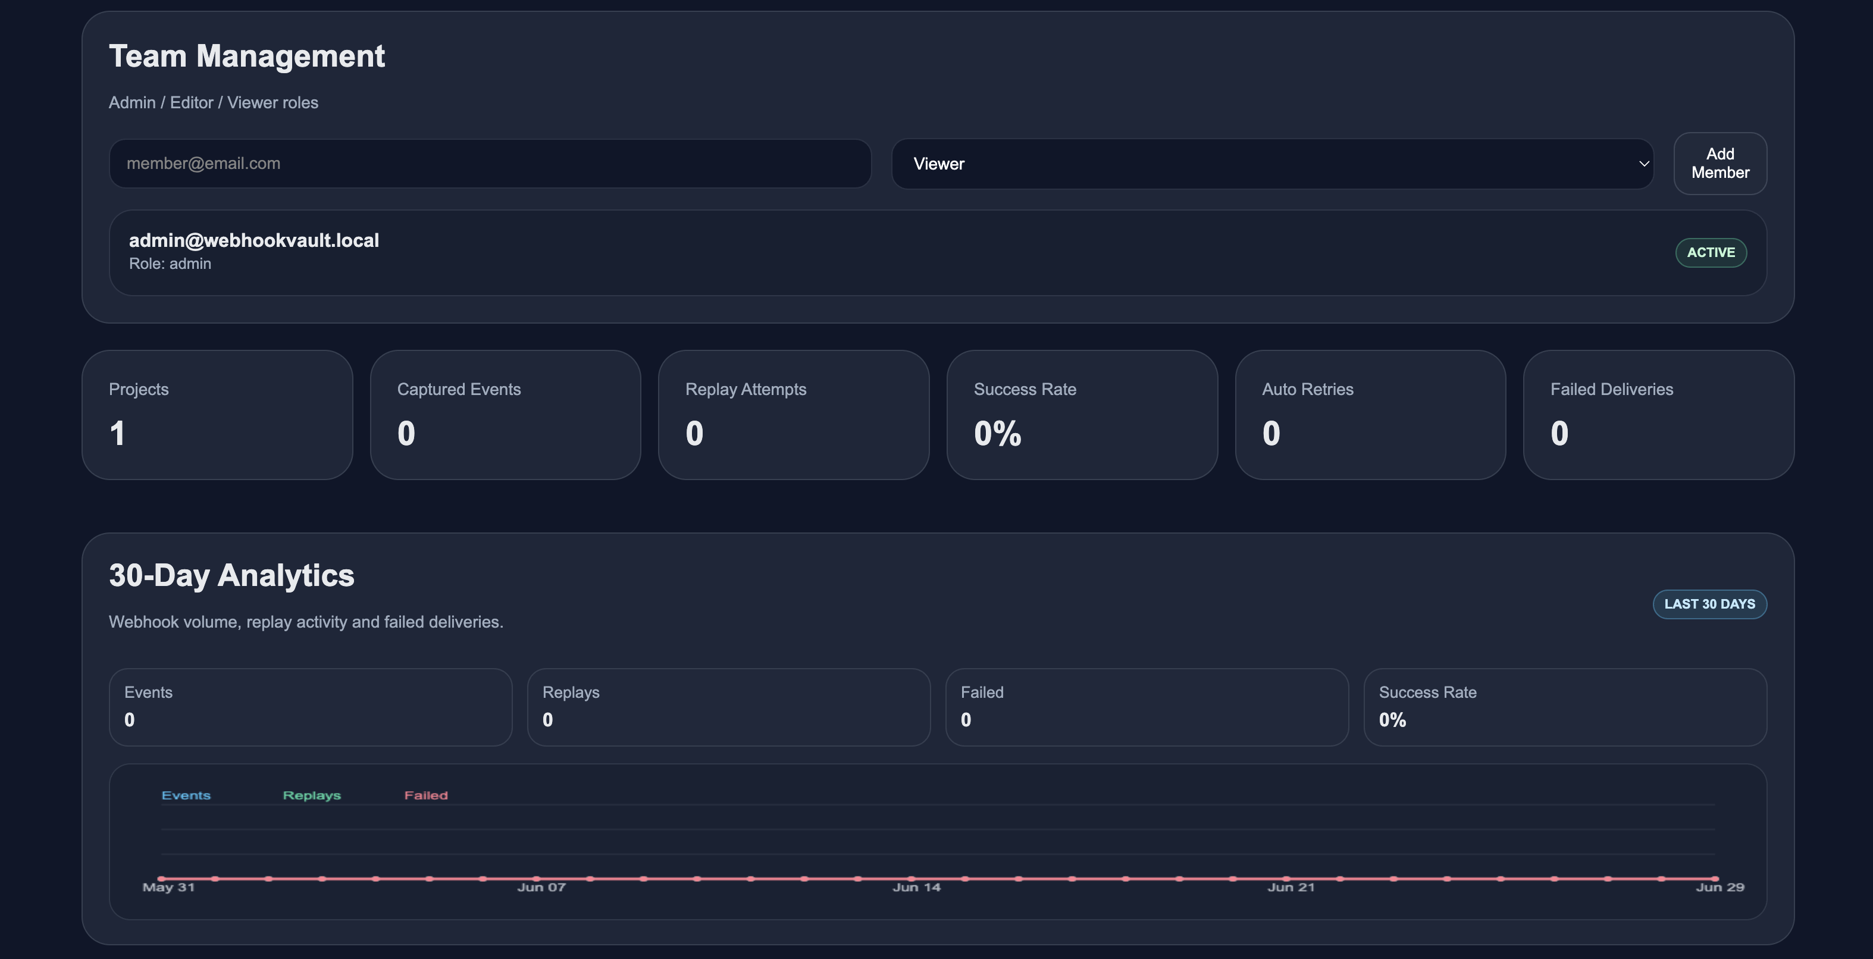This screenshot has width=1873, height=959.
Task: Click the Jun 14 chart axis label
Action: [x=917, y=887]
